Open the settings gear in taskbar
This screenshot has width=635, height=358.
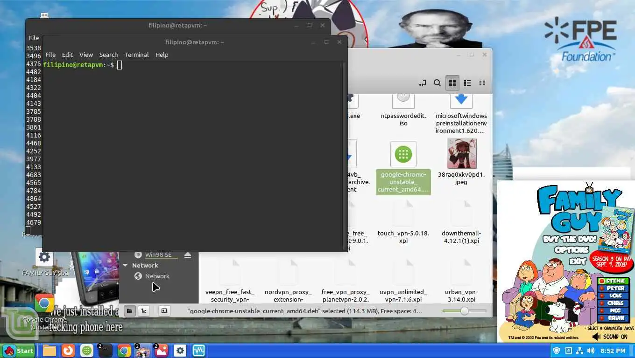[x=180, y=351]
